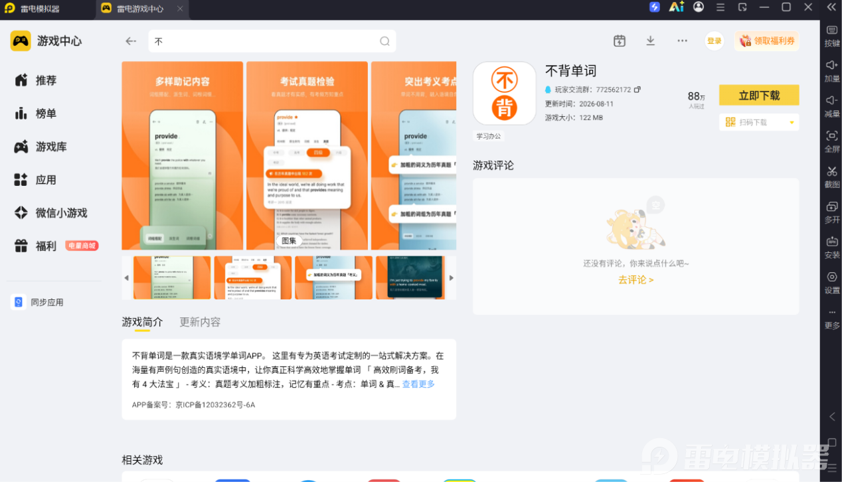The width and height of the screenshot is (842, 482).
Task: Open the calendar lightning icon in header
Action: point(620,40)
